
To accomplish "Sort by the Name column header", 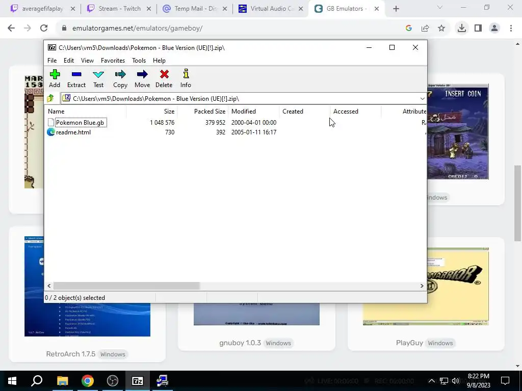I will point(85,111).
